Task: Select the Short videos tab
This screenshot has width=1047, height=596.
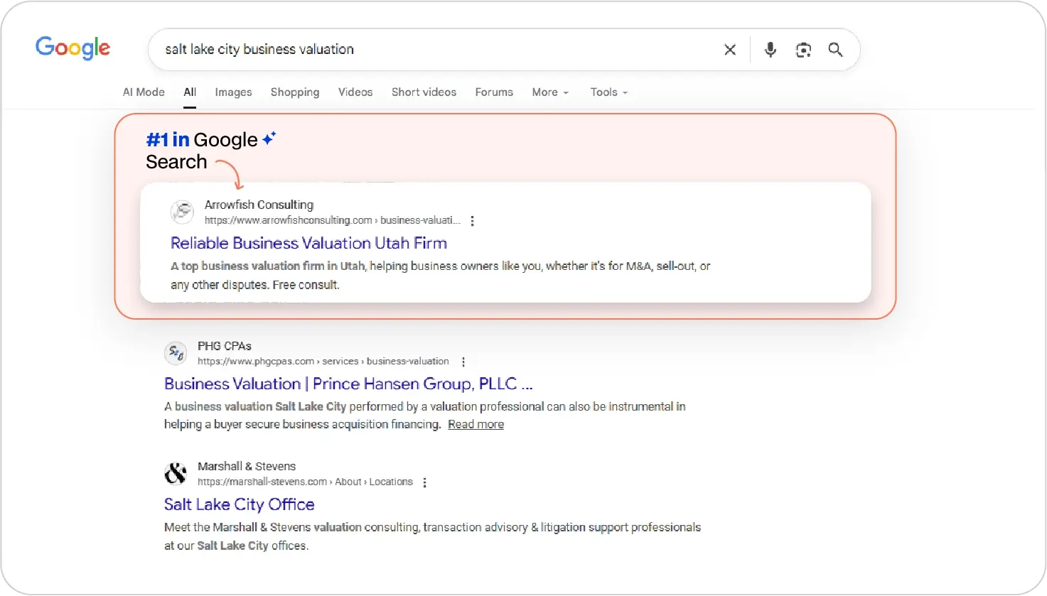Action: (424, 92)
